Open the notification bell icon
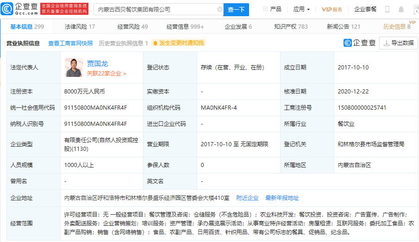This screenshot has height=242, width=419. click(401, 9)
